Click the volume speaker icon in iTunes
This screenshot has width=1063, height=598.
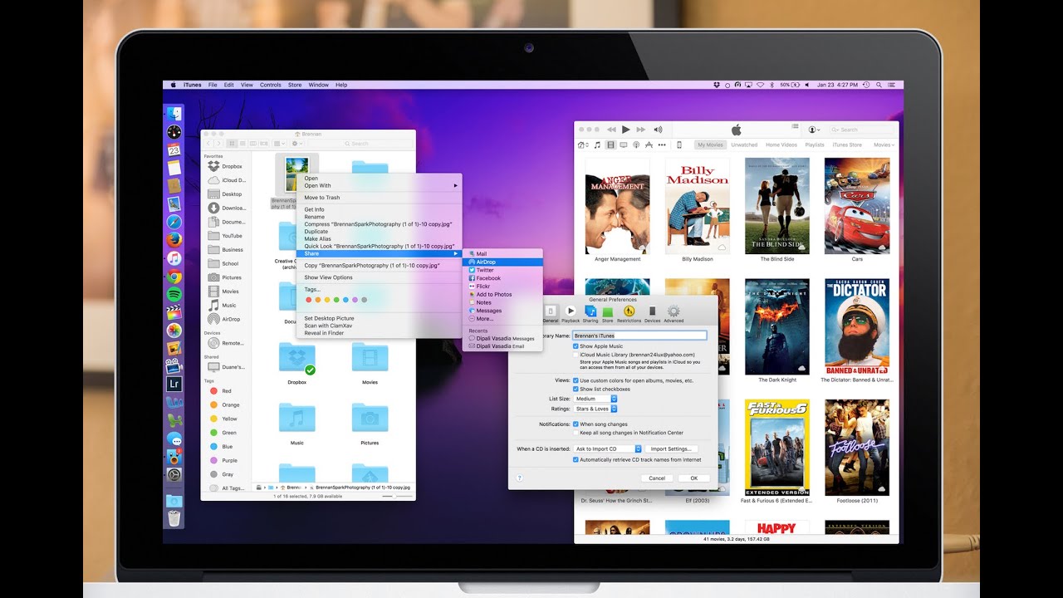658,130
